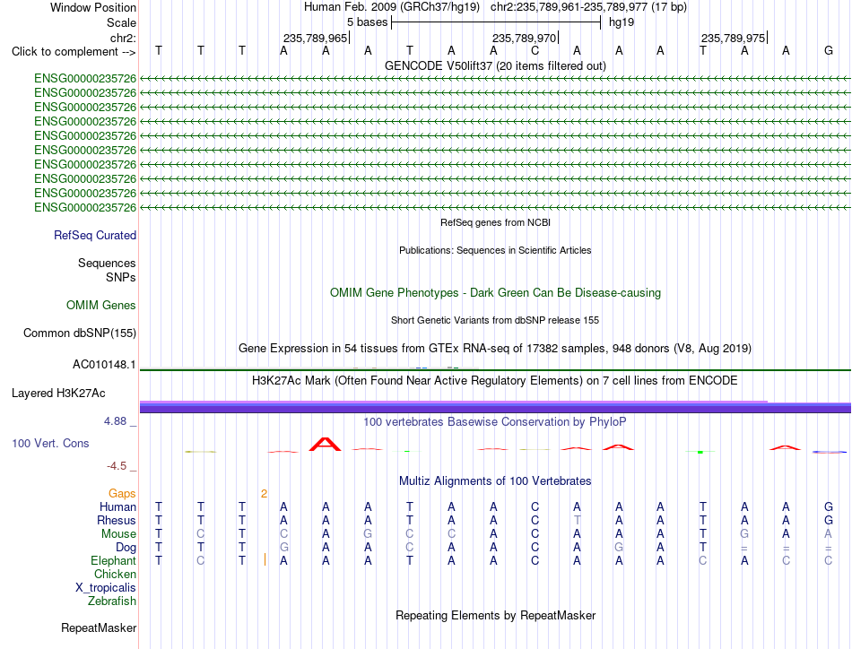Click the purple H3K27Ac signal bar
The height and width of the screenshot is (649, 852).
(x=495, y=407)
